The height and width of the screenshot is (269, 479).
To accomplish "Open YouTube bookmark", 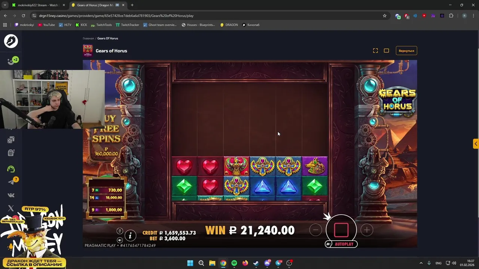I will coord(46,25).
